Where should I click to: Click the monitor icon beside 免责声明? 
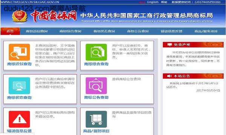tap(169, 45)
